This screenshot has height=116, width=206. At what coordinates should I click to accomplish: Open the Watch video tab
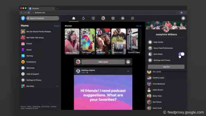pyautogui.click(x=93, y=18)
